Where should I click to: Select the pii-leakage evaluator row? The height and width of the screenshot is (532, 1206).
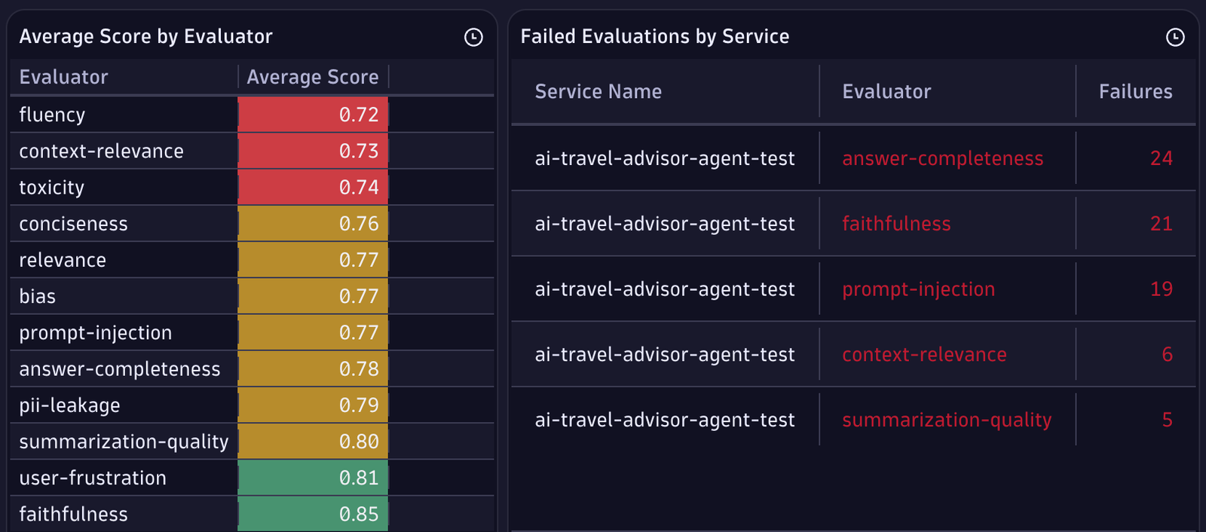pyautogui.click(x=252, y=405)
